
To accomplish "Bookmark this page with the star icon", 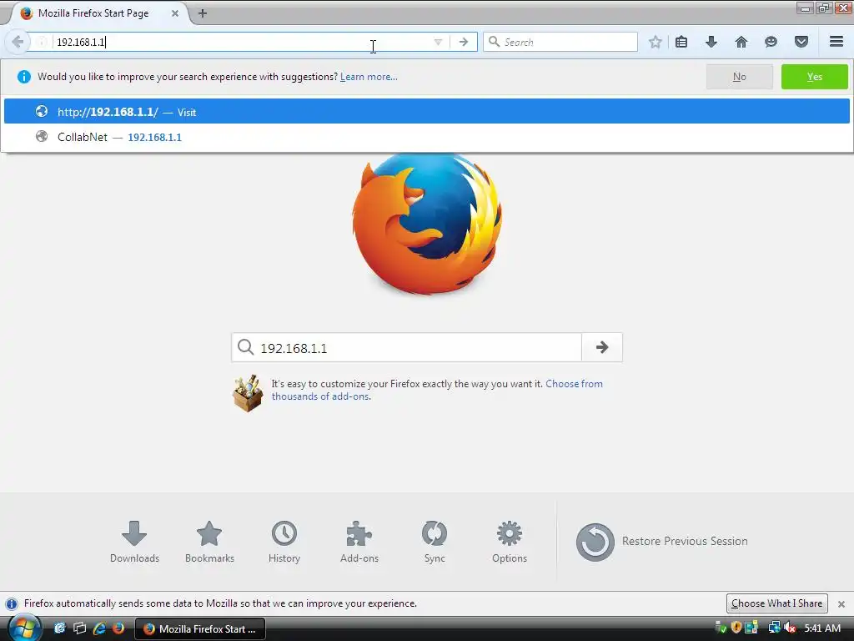I will (x=656, y=42).
